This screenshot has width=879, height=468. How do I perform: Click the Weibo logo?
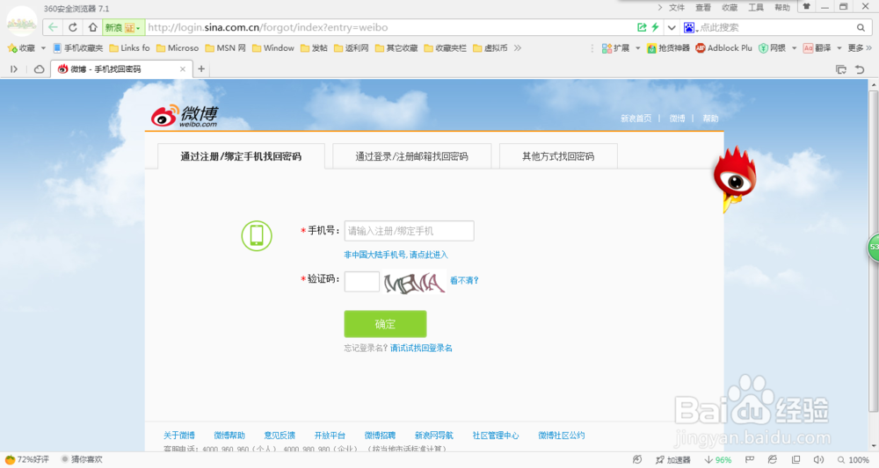click(184, 116)
